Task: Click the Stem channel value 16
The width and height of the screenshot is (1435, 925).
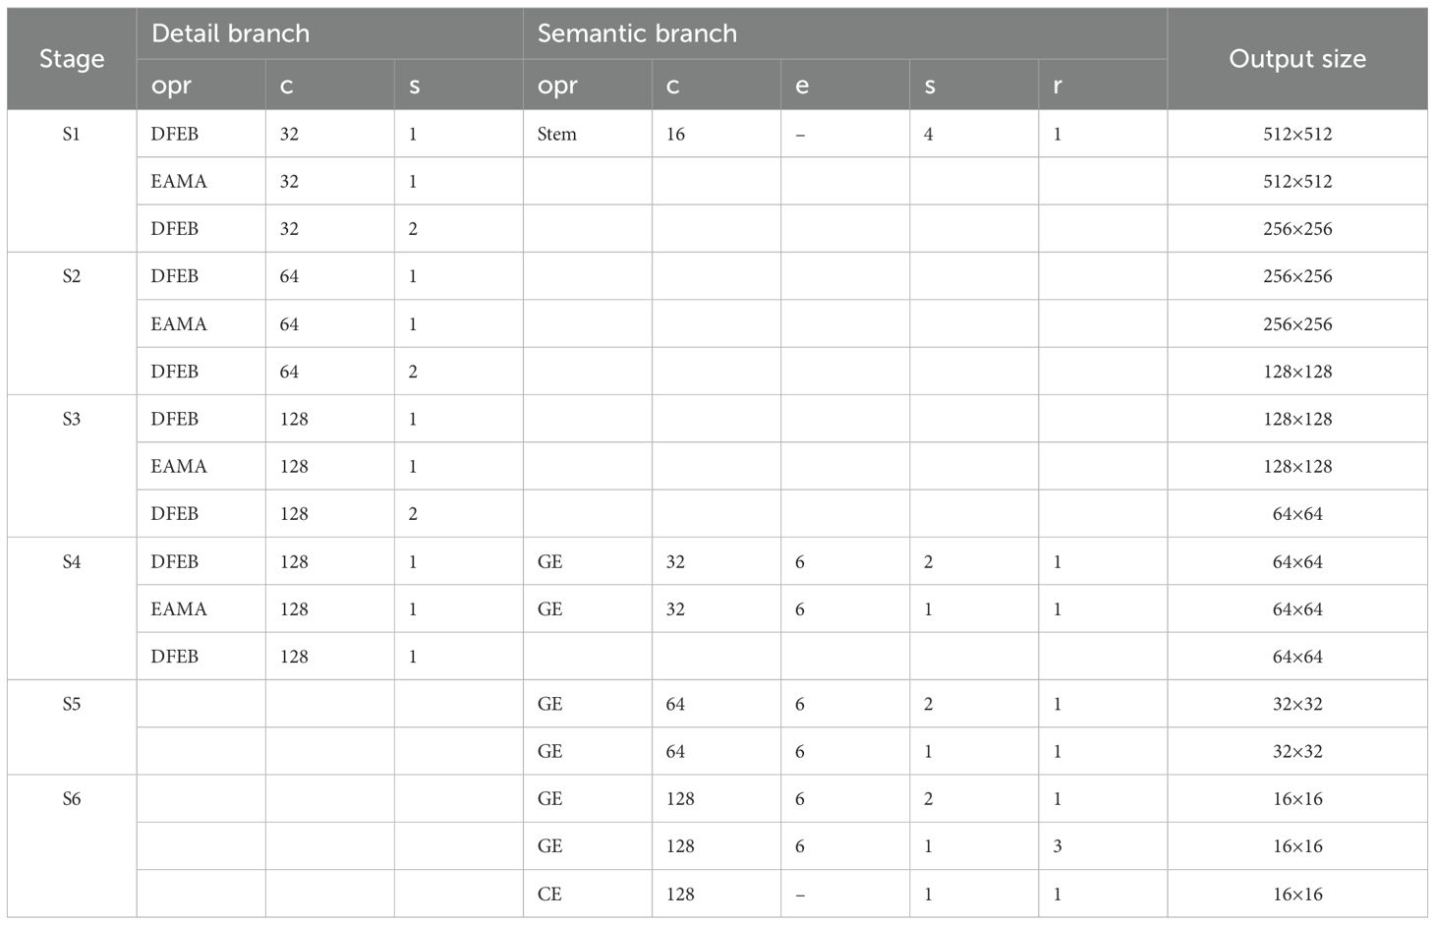Action: tap(675, 134)
